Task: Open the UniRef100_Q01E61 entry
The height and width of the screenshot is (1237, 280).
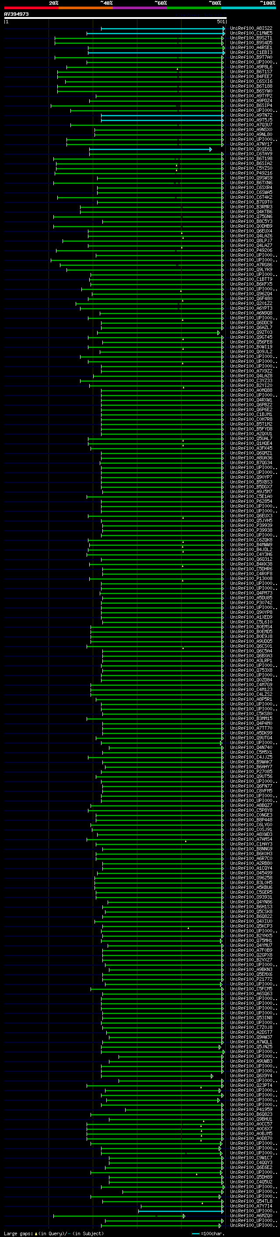Action: 251,149
